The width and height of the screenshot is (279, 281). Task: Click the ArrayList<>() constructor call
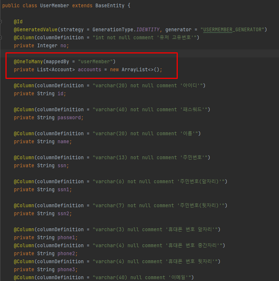[x=141, y=69]
